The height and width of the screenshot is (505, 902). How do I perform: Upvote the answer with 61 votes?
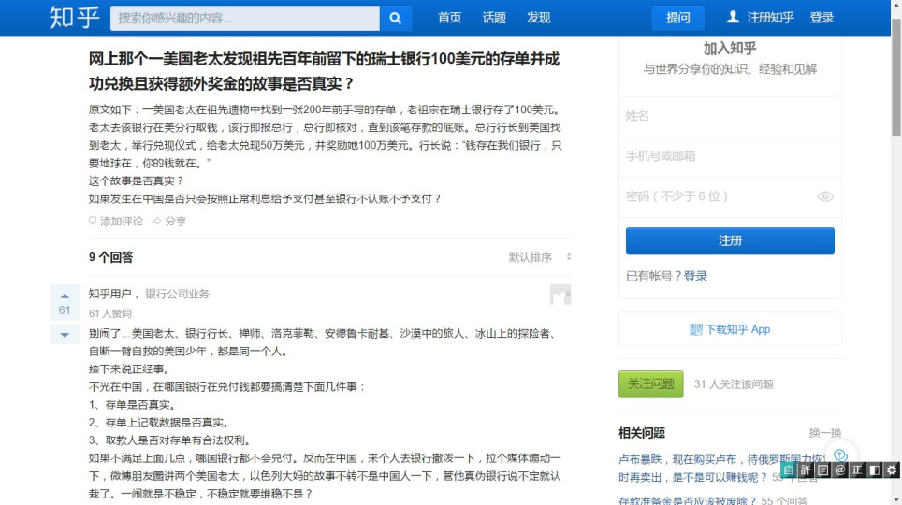[65, 295]
